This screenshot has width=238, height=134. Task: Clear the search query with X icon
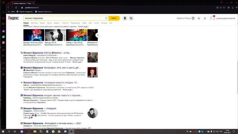coord(106,18)
